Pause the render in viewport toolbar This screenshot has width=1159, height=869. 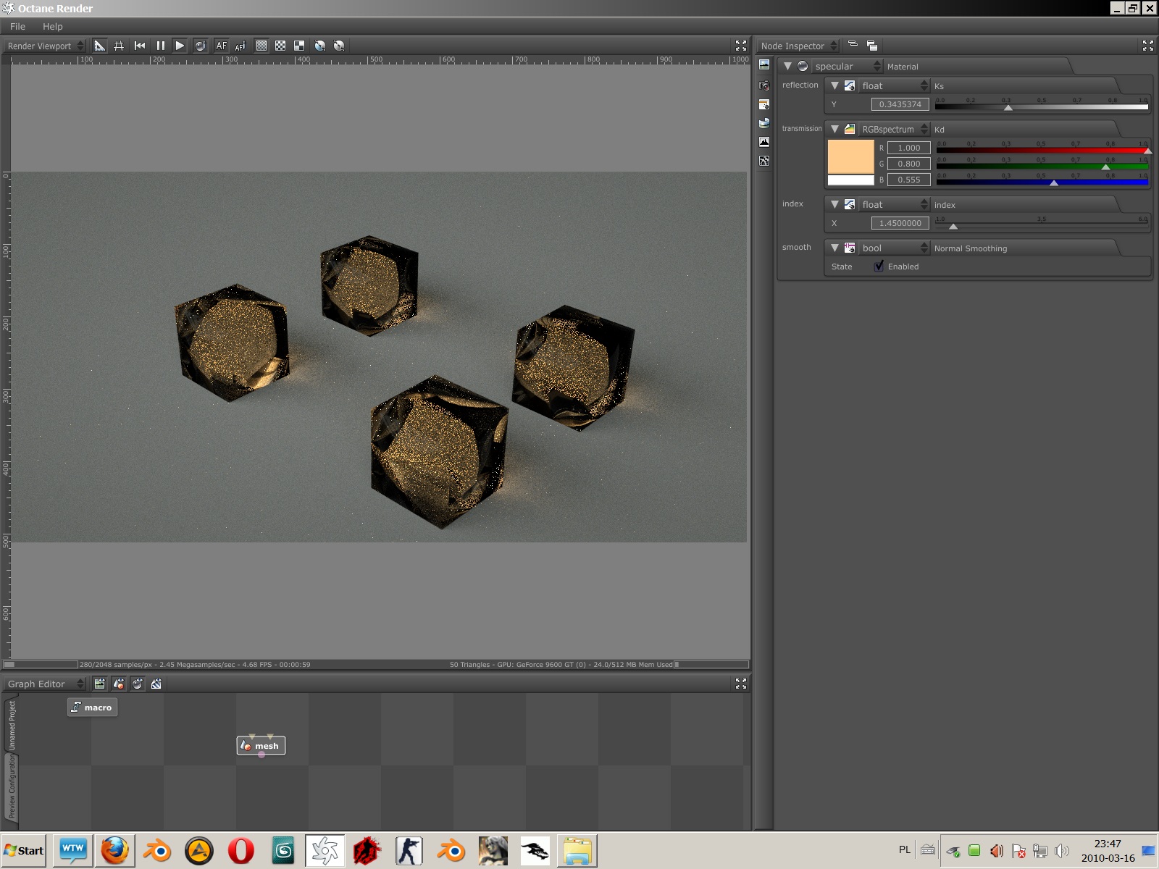tap(160, 46)
